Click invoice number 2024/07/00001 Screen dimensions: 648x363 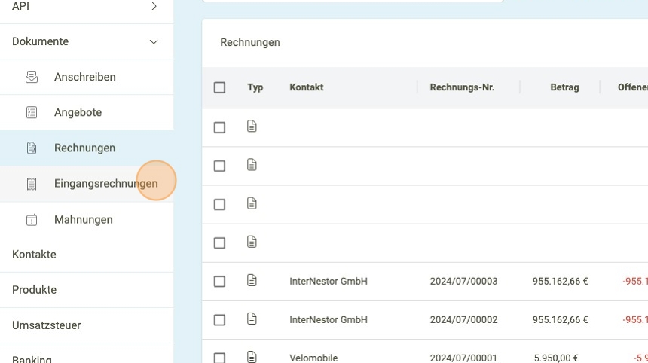pyautogui.click(x=463, y=358)
